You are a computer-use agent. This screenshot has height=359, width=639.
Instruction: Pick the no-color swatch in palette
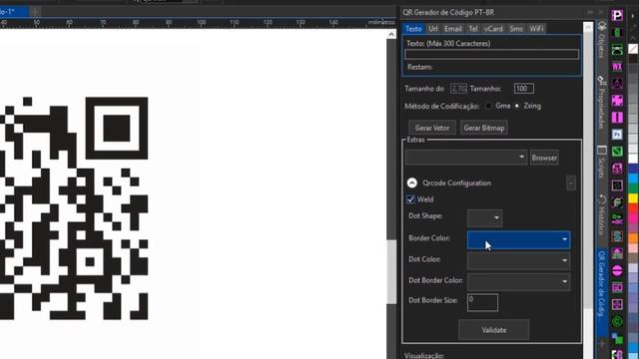[x=633, y=49]
